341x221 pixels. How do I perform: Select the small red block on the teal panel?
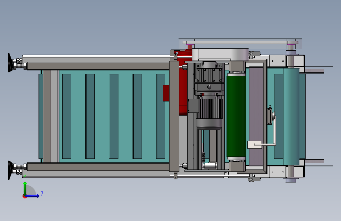pyautogui.click(x=166, y=93)
